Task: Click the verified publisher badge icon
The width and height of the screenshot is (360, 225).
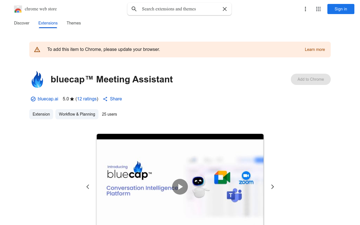Action: pyautogui.click(x=33, y=99)
